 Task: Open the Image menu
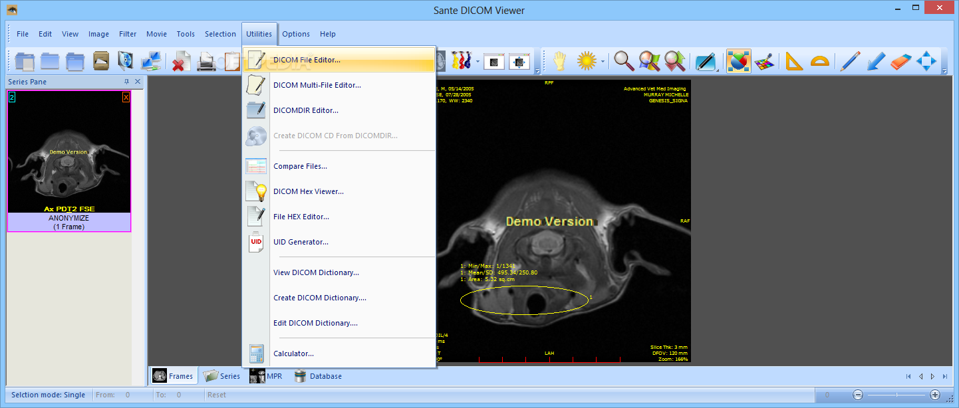(99, 34)
